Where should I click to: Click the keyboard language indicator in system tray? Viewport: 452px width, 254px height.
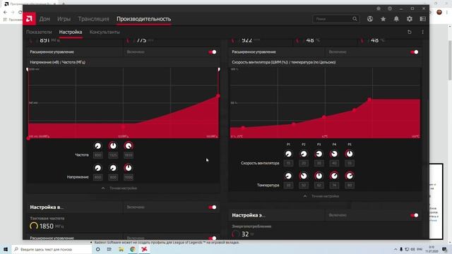click(420, 249)
